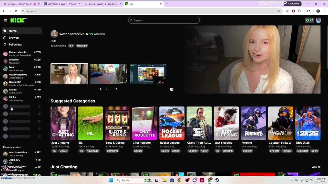328x184 pixels.
Task: Open the Just Sleeping category card
Action: tap(226, 123)
